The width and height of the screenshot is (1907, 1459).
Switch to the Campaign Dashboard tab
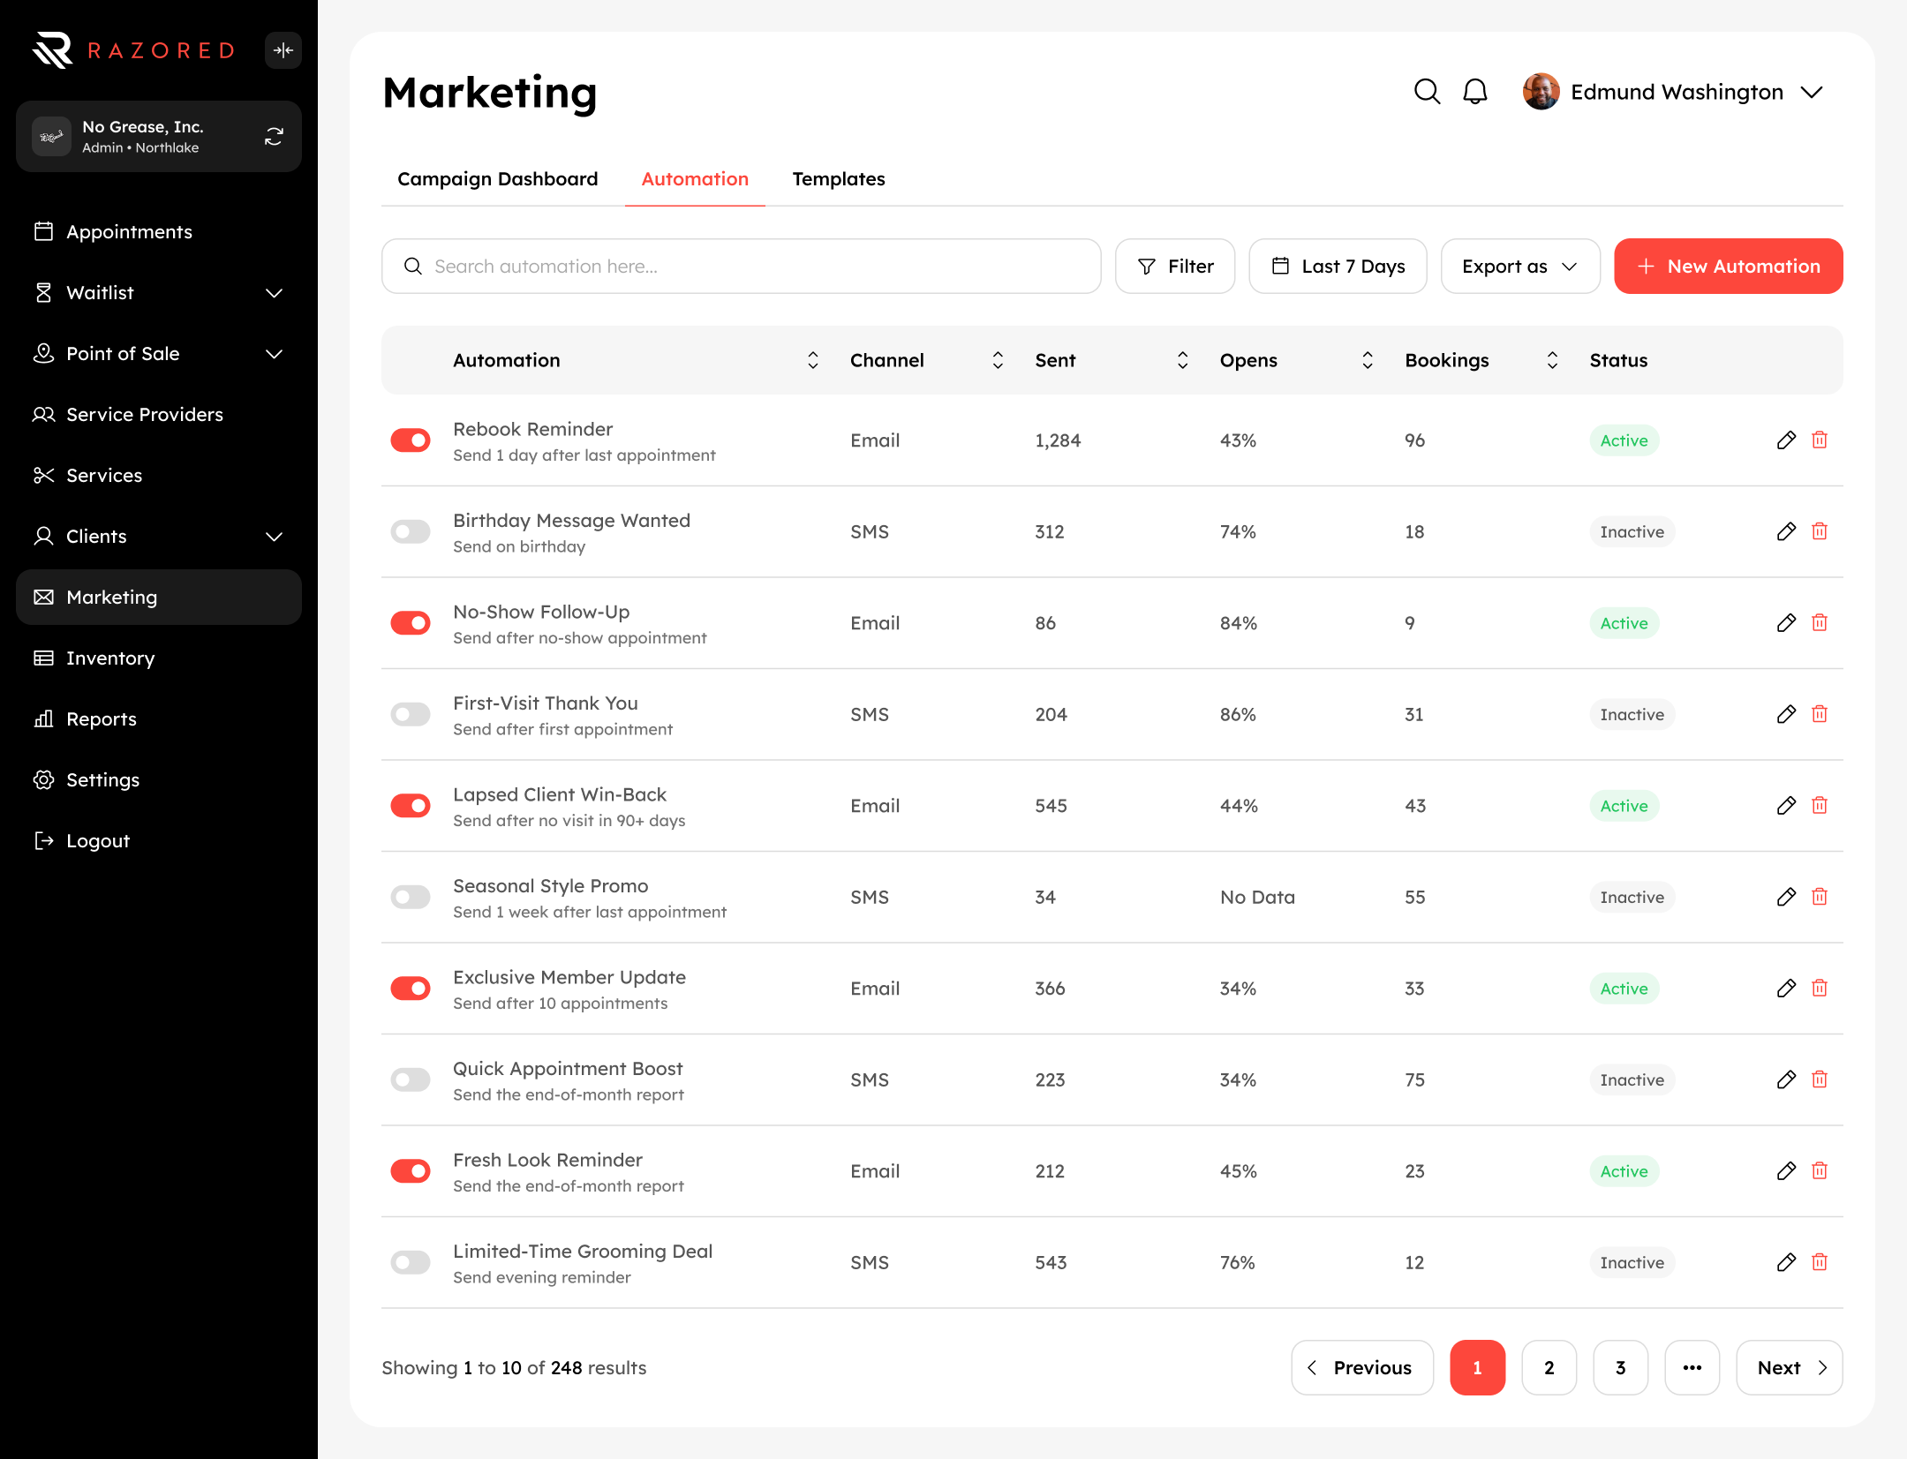click(x=497, y=178)
